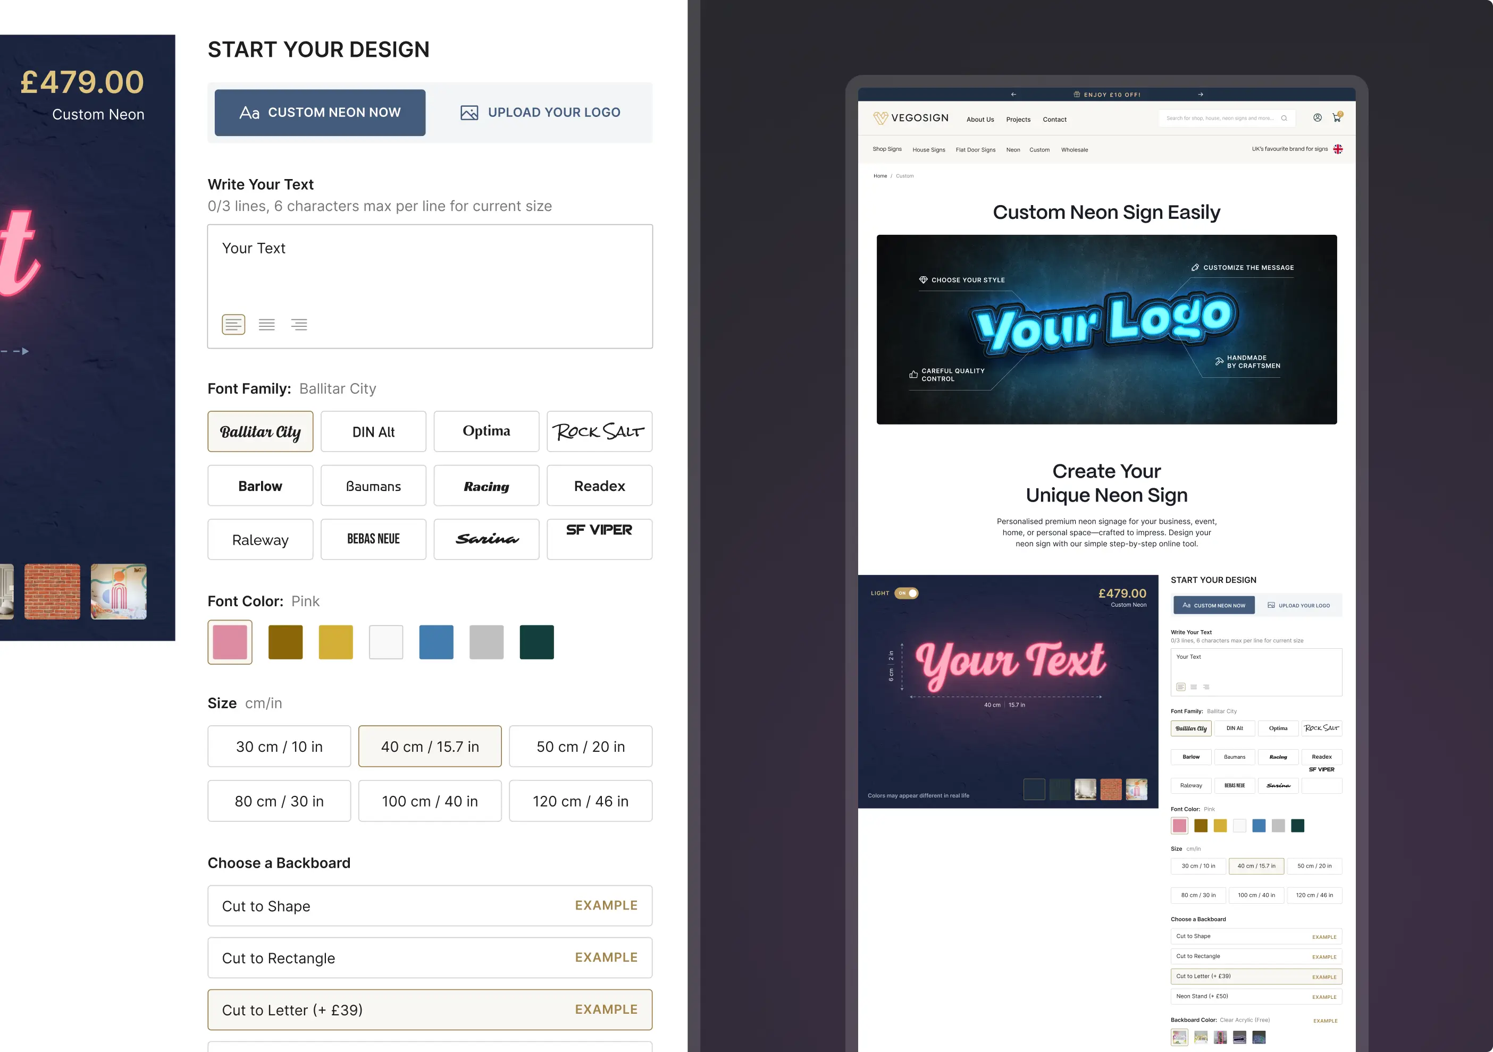
Task: Click EXAMPLE link for Cut to Shape
Action: [x=606, y=905]
